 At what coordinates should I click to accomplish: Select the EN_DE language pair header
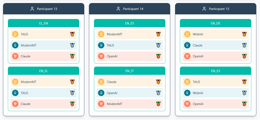pos(216,23)
